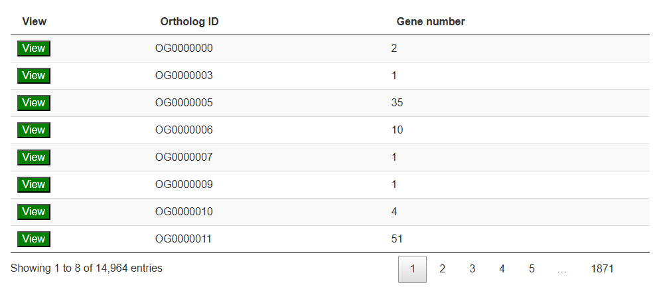Click the OG0000000 ortholog ID text
Screen dimensions: 665x293
[x=184, y=49]
